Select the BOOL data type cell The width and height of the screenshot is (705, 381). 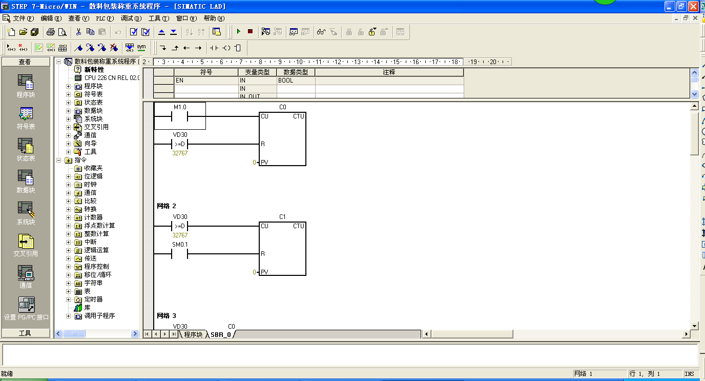[x=296, y=81]
